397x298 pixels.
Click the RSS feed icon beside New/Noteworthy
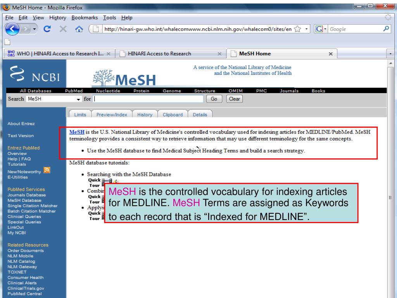(x=47, y=170)
